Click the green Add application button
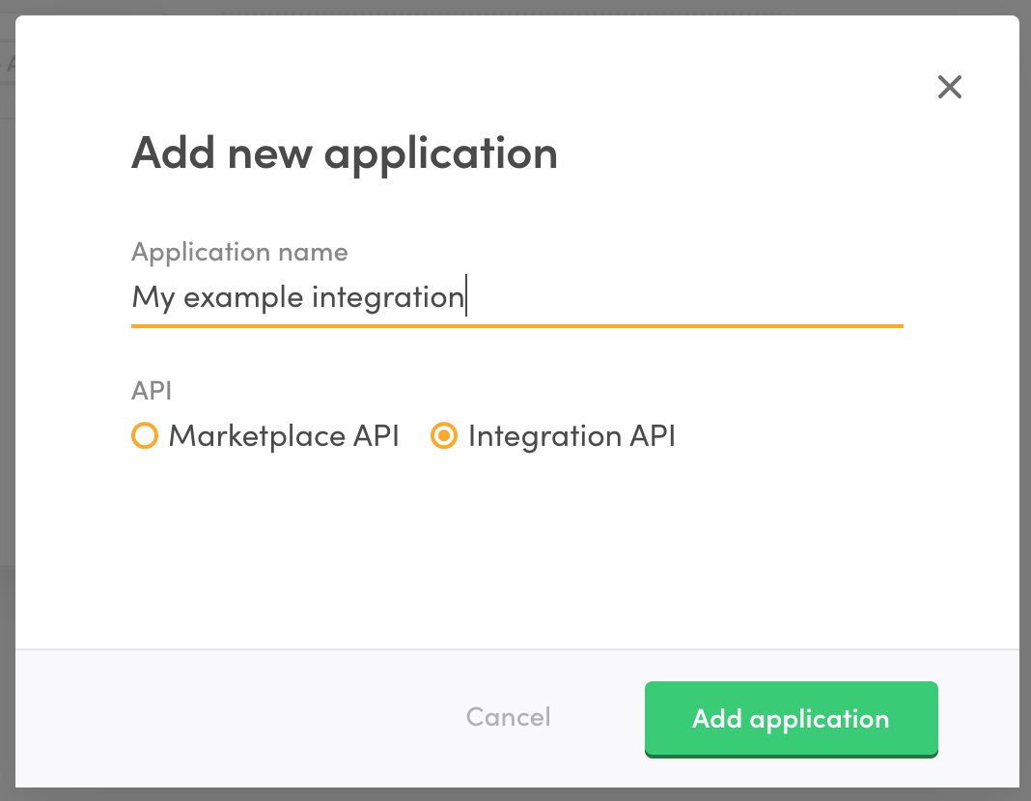The image size is (1031, 801). tap(791, 719)
